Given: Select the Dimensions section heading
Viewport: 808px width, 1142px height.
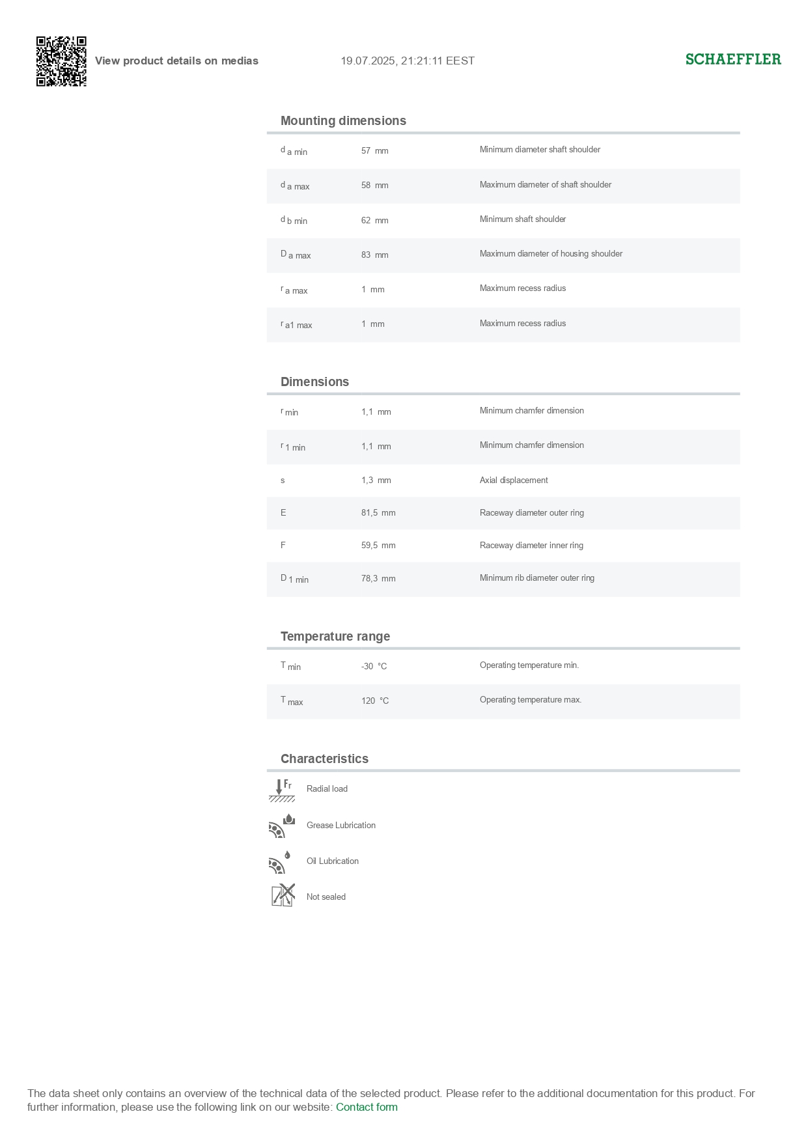Looking at the screenshot, I should (x=314, y=382).
